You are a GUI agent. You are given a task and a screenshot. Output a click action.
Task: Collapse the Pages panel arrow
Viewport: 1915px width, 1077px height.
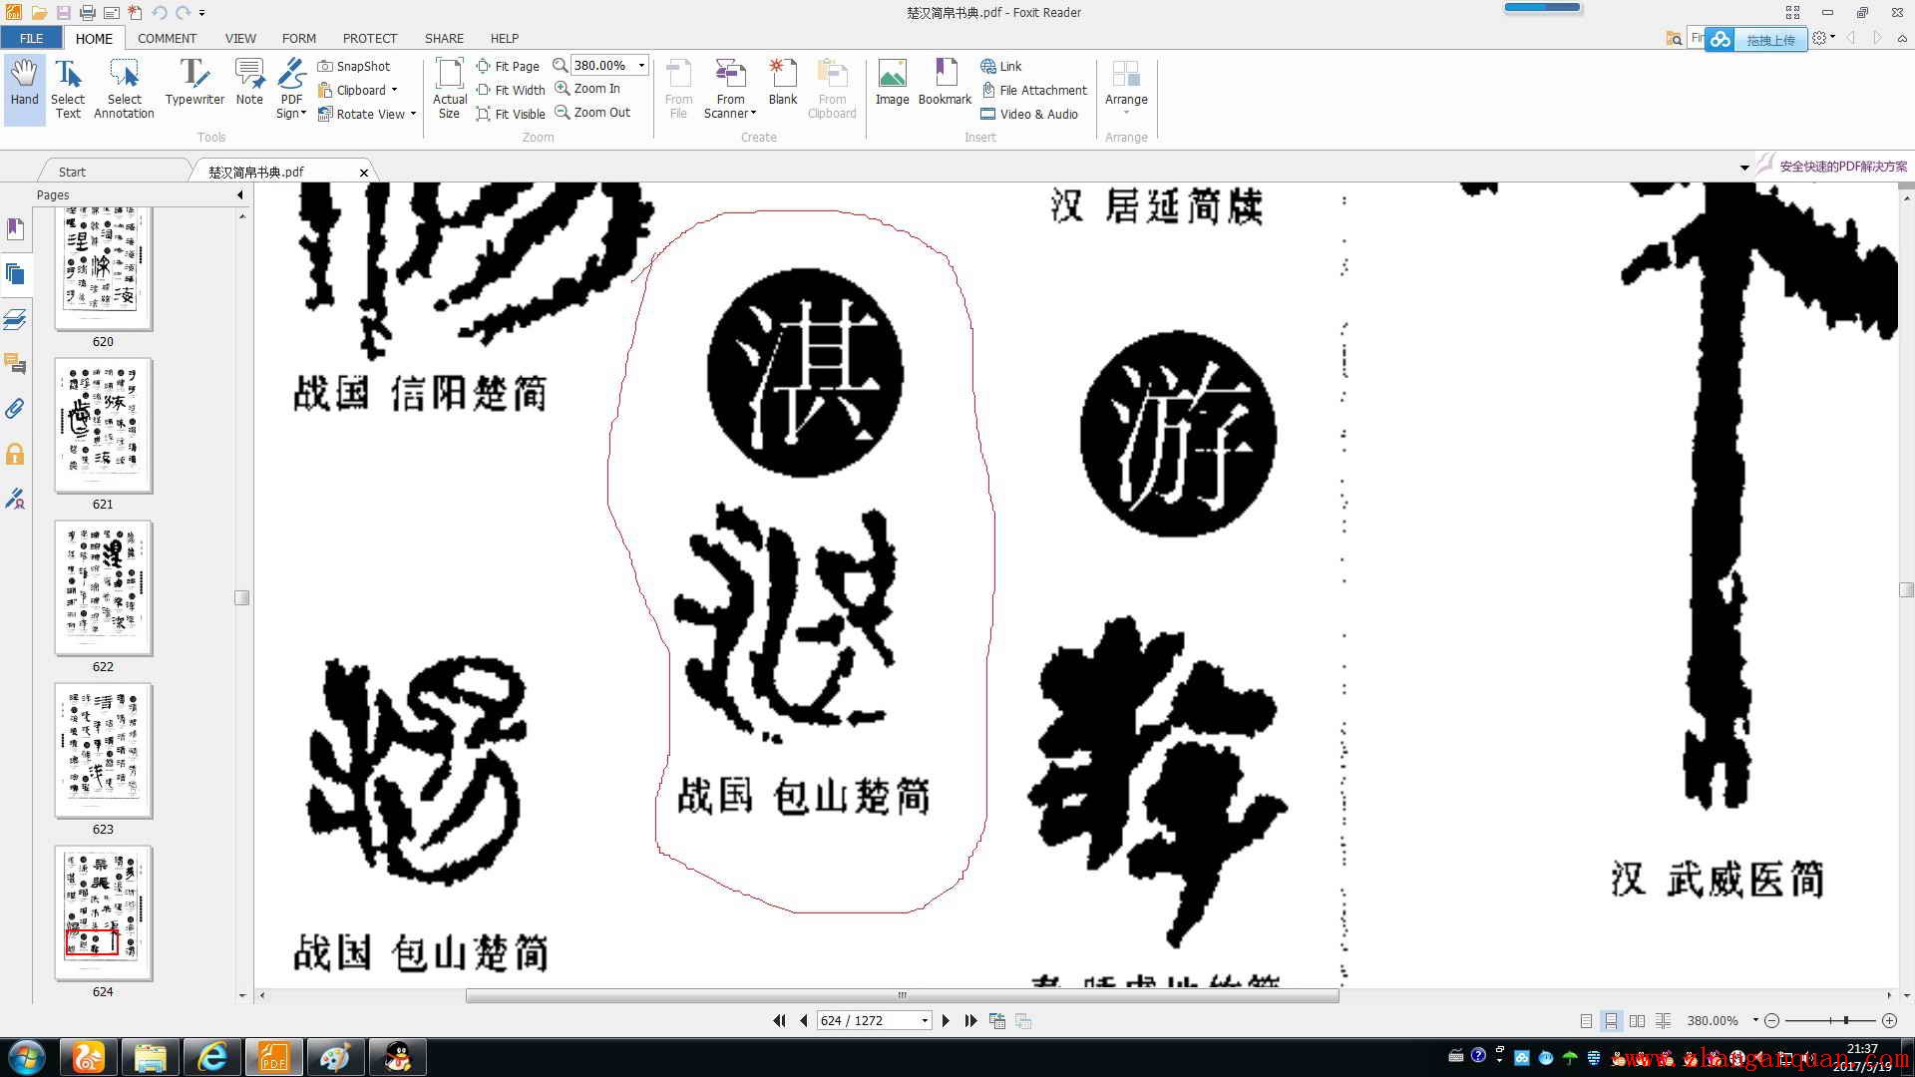pos(240,194)
